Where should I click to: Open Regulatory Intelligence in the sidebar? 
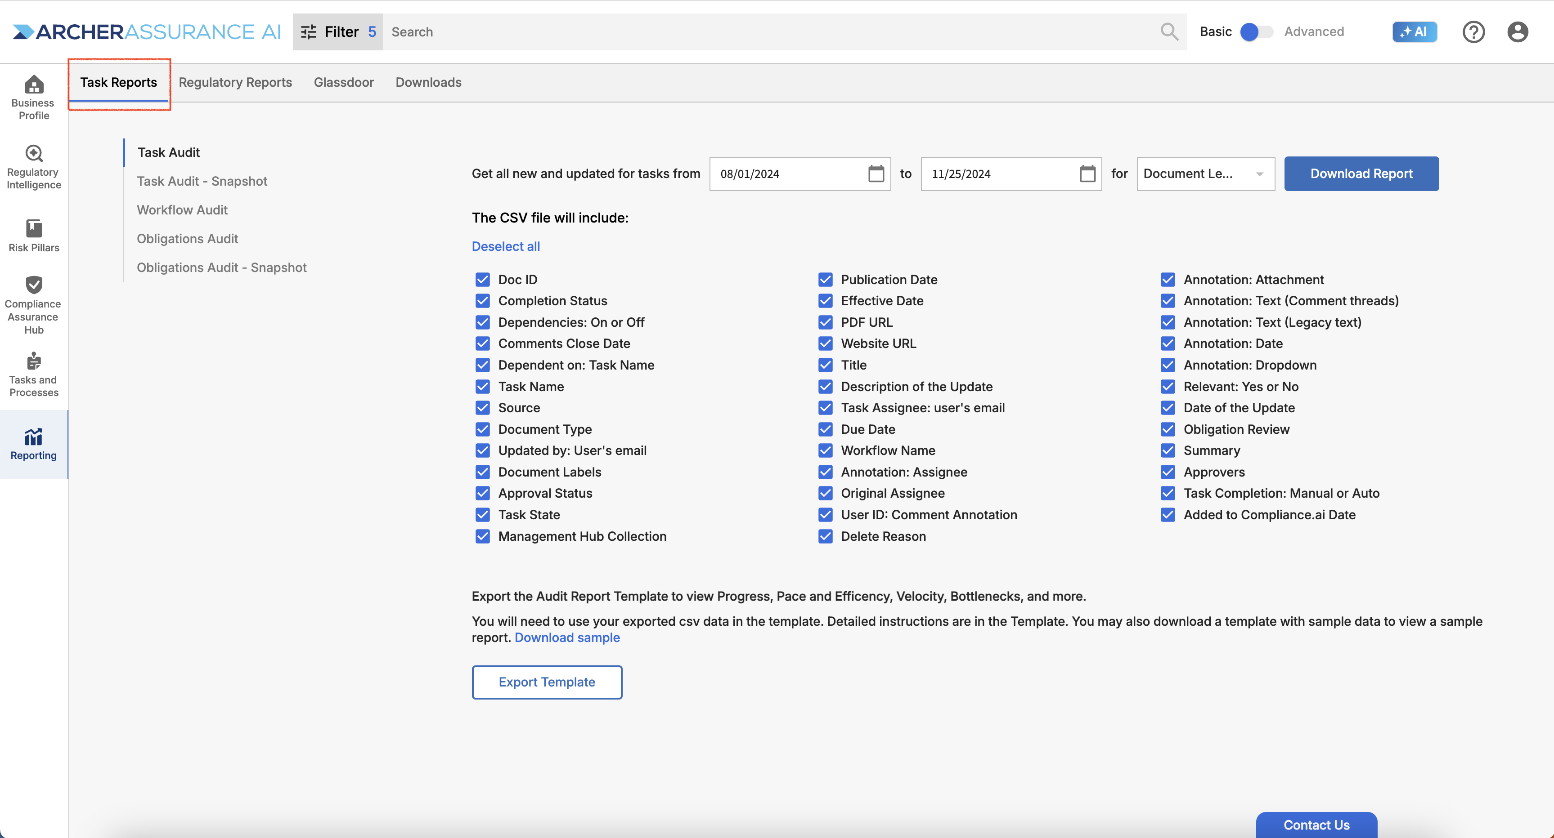[34, 167]
